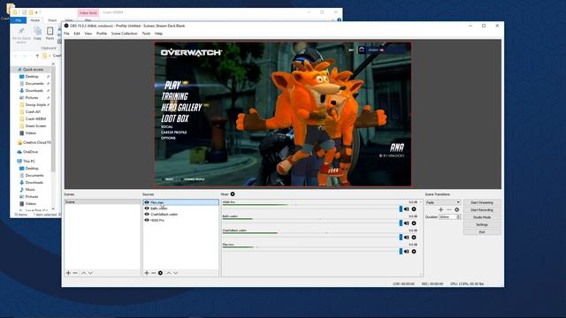Adjust Ballin.webm volume slider handle
This screenshot has height=318, width=566.
[401, 223]
